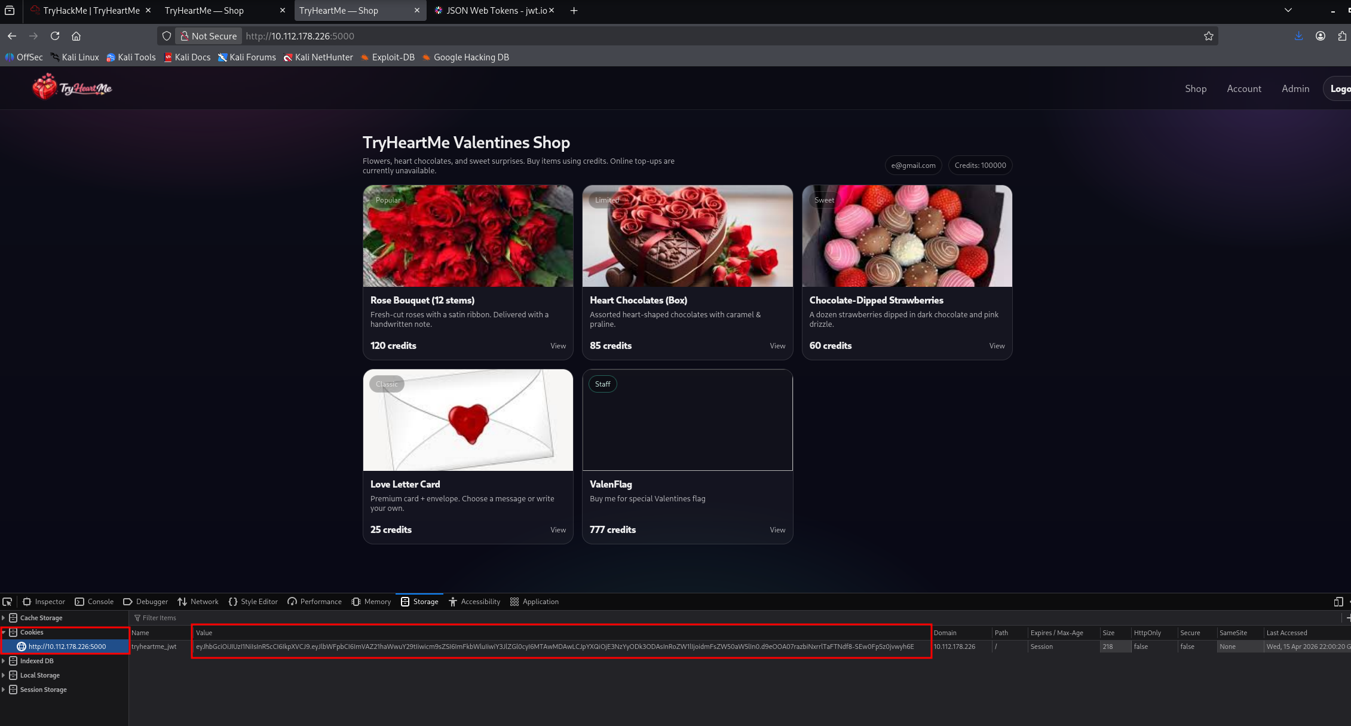Open the Network panel
The width and height of the screenshot is (1351, 726).
coord(198,602)
